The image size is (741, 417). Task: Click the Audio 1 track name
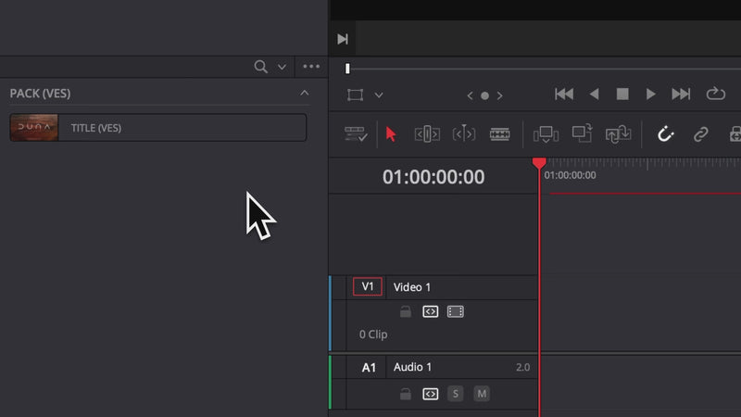coord(412,367)
